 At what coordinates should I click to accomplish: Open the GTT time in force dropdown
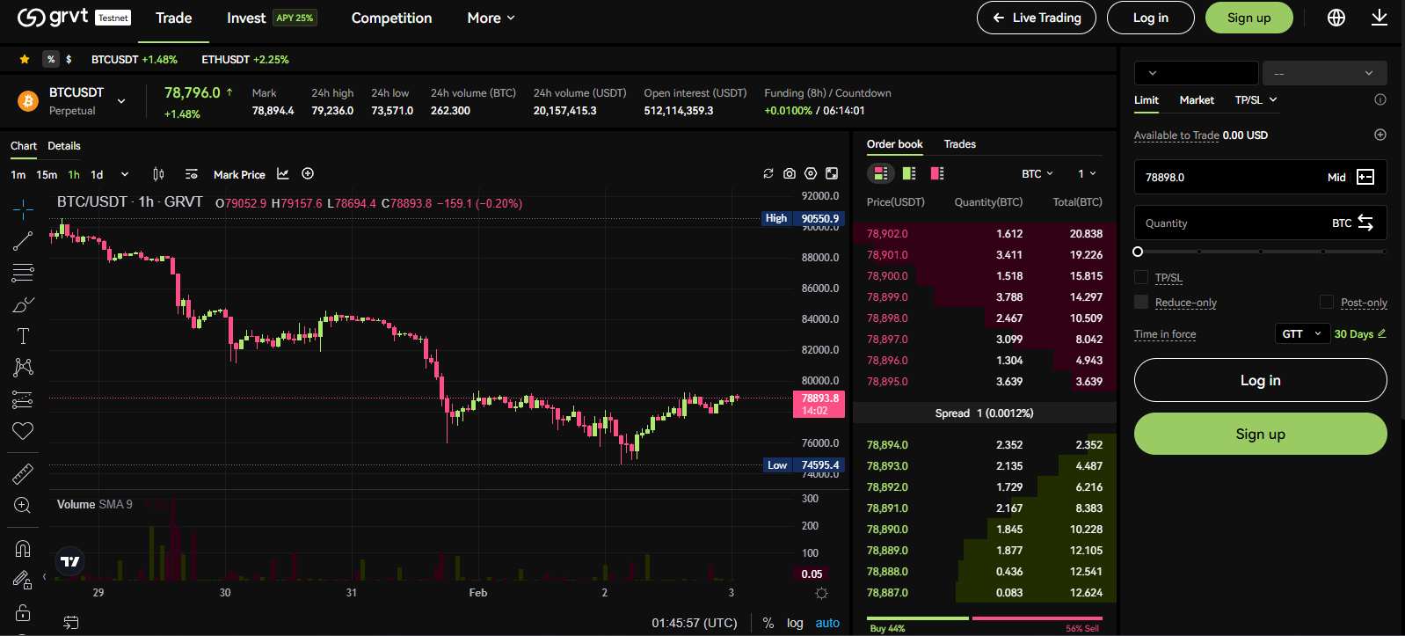1302,334
